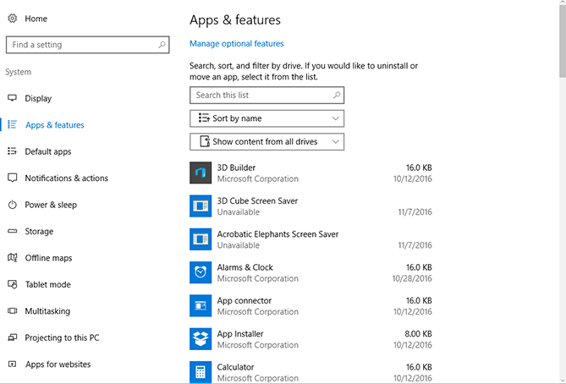Click the magnifier in Search this list box
This screenshot has width=566, height=384.
coord(337,95)
